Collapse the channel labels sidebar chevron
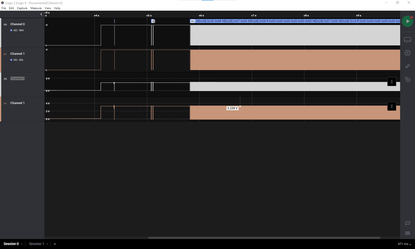The height and width of the screenshot is (249, 415). pyautogui.click(x=41, y=14)
